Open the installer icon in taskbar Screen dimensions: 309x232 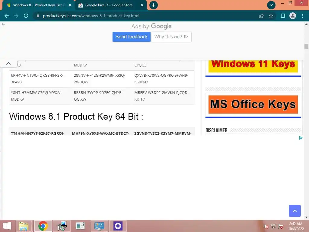click(62, 226)
